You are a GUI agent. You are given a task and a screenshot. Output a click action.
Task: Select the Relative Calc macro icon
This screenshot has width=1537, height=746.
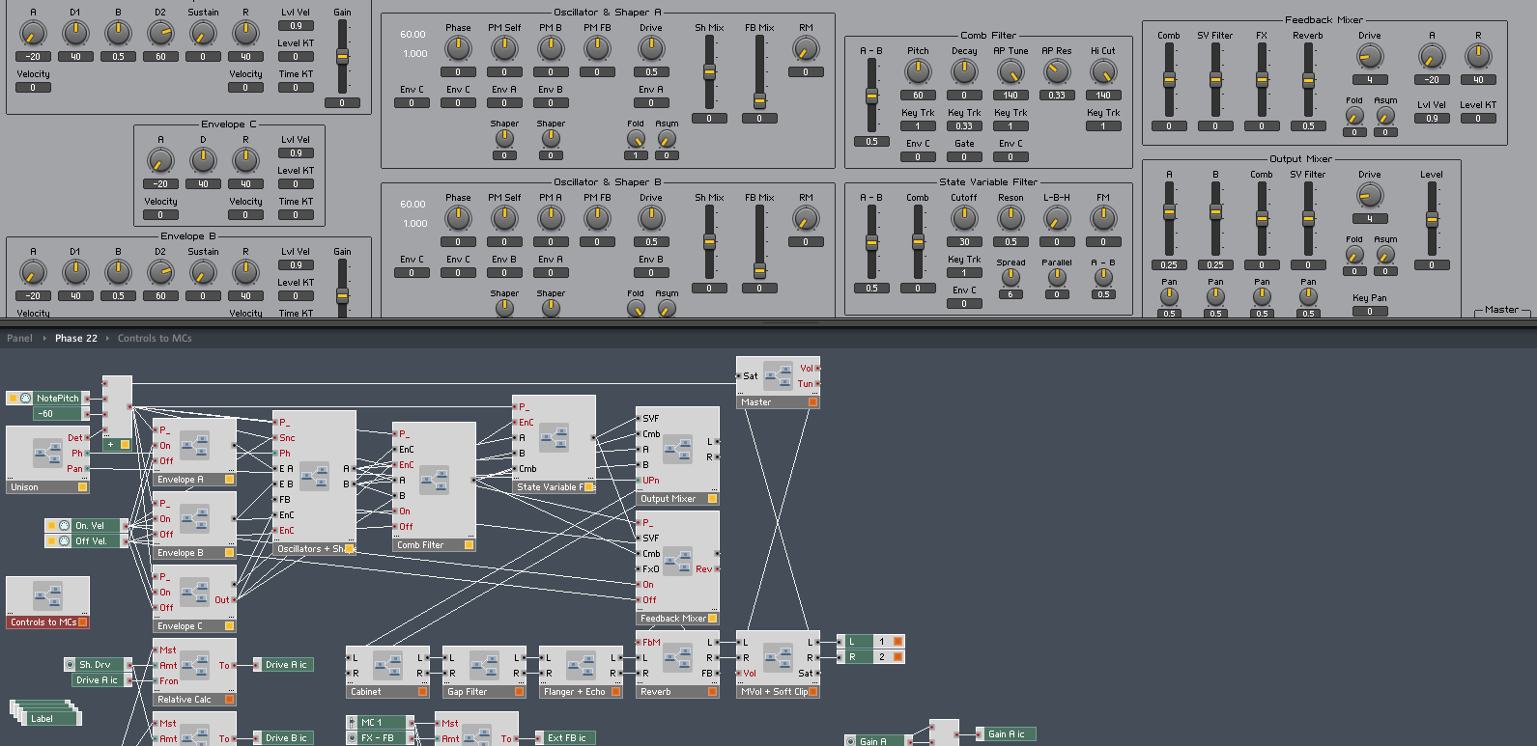pyautogui.click(x=194, y=666)
